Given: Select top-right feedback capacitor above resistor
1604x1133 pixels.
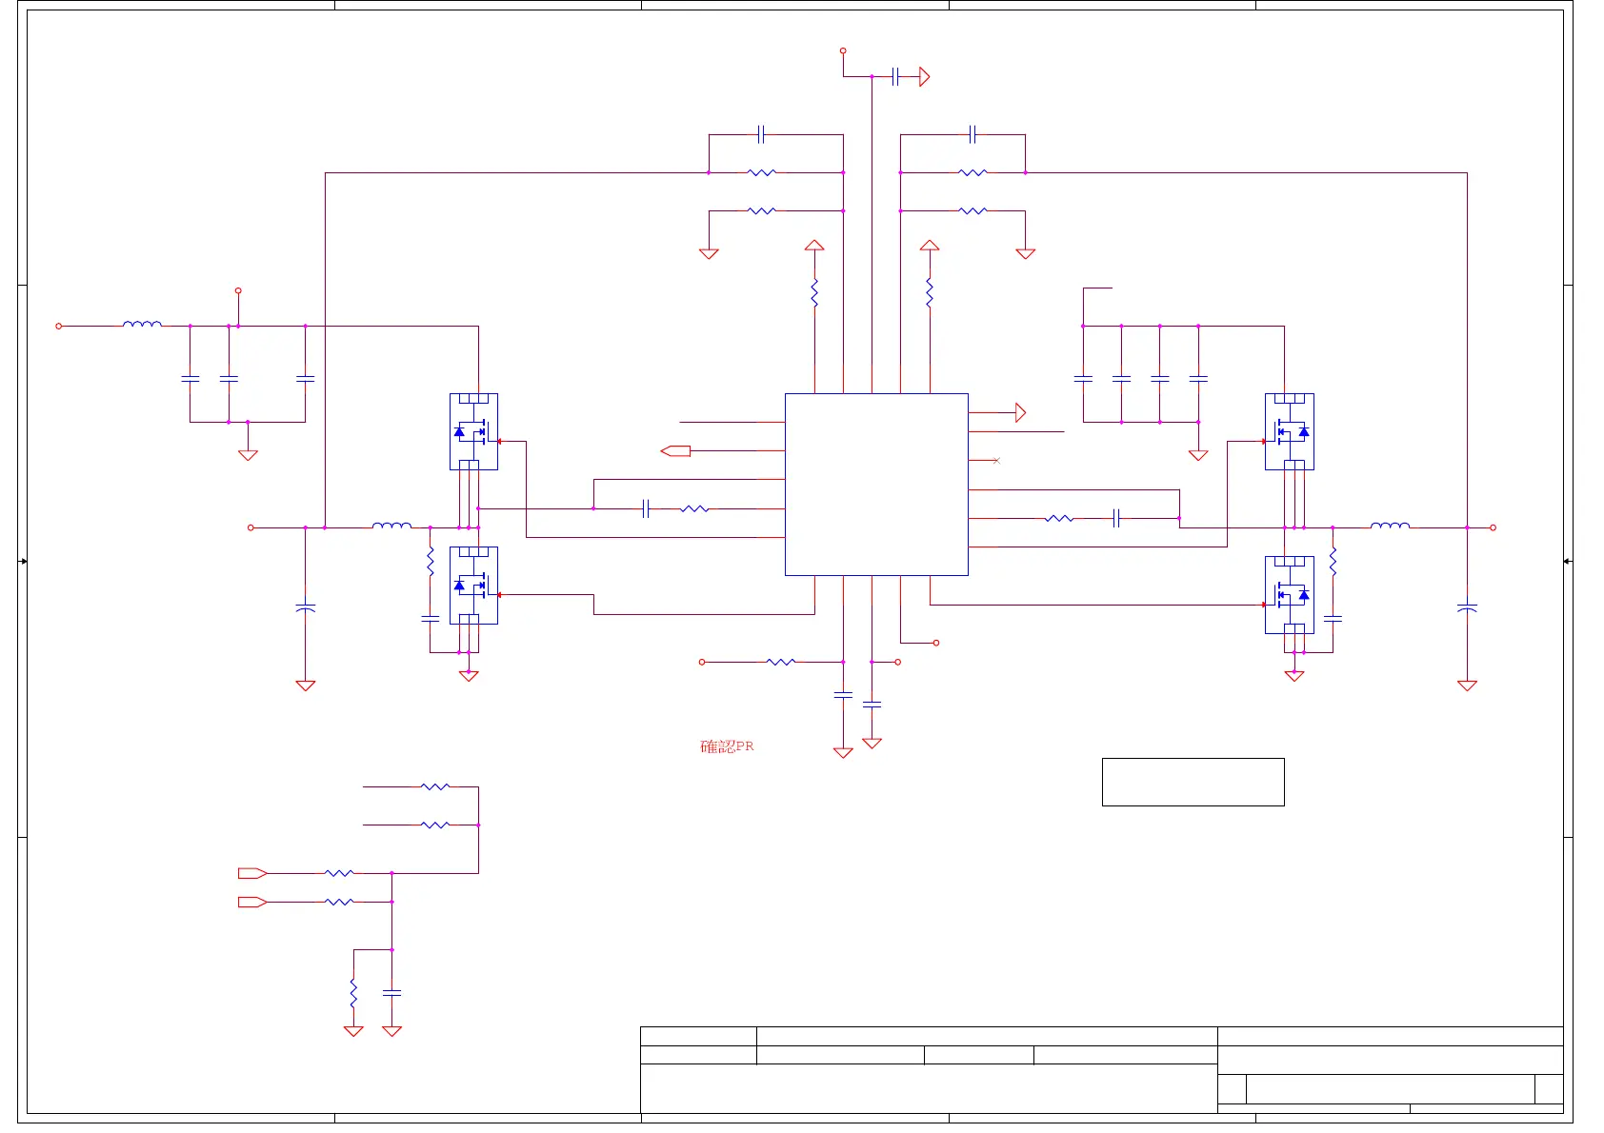Looking at the screenshot, I should pos(972,134).
